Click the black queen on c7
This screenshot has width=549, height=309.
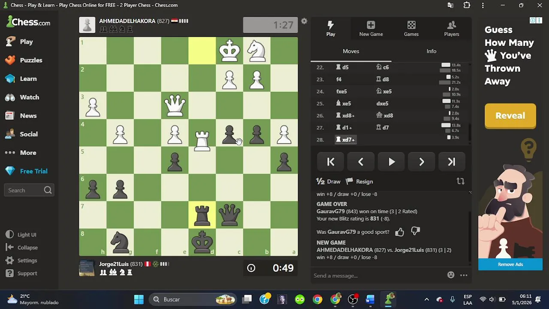click(229, 215)
